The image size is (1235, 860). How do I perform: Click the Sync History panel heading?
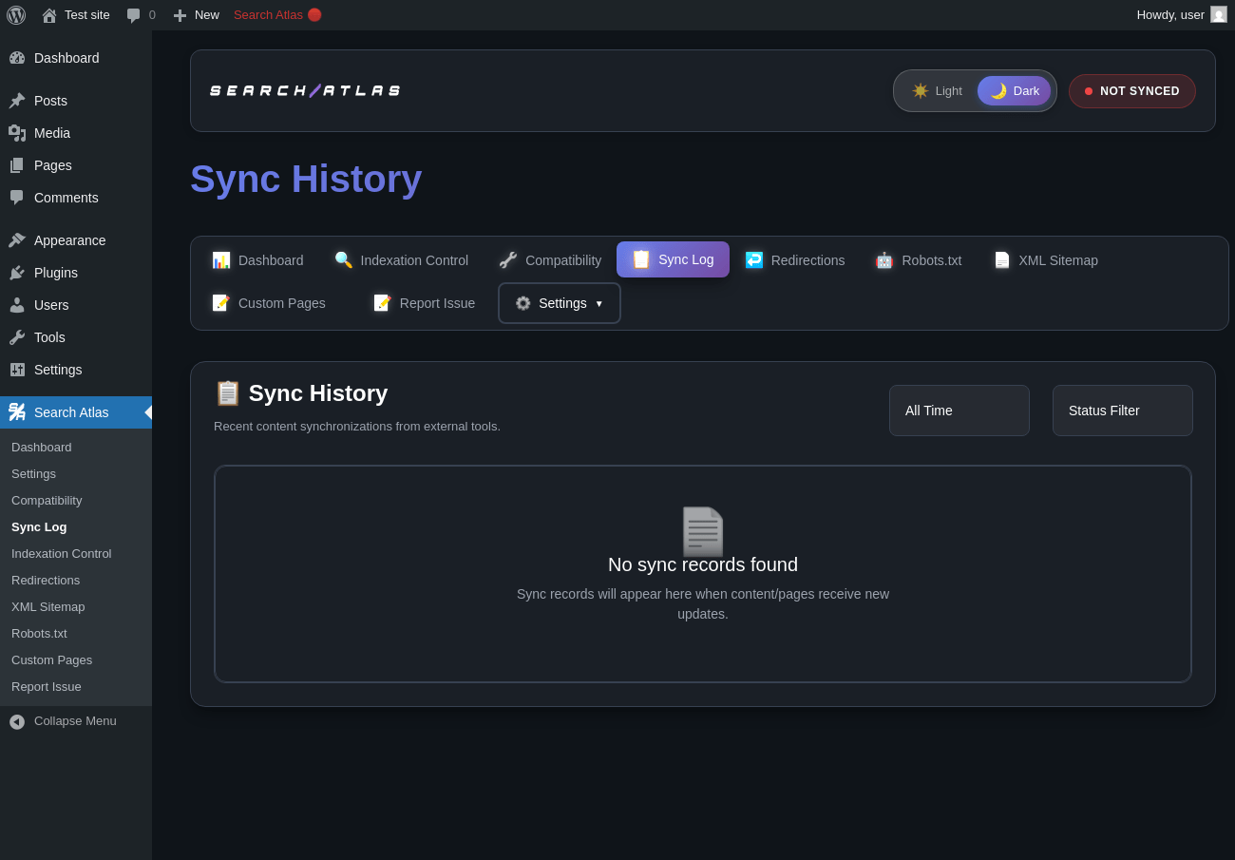(x=301, y=393)
